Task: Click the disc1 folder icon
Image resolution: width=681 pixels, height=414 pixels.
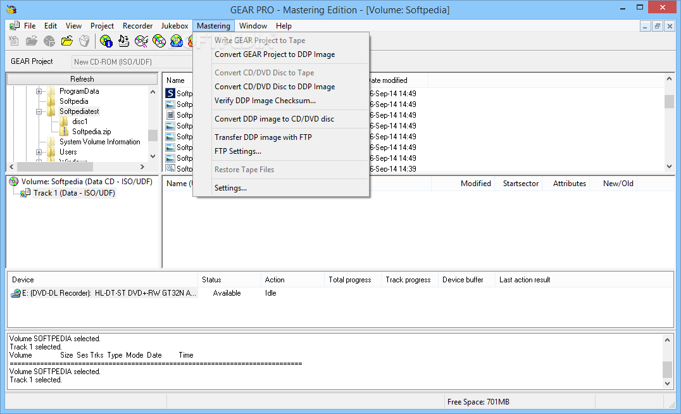Action: coord(64,122)
